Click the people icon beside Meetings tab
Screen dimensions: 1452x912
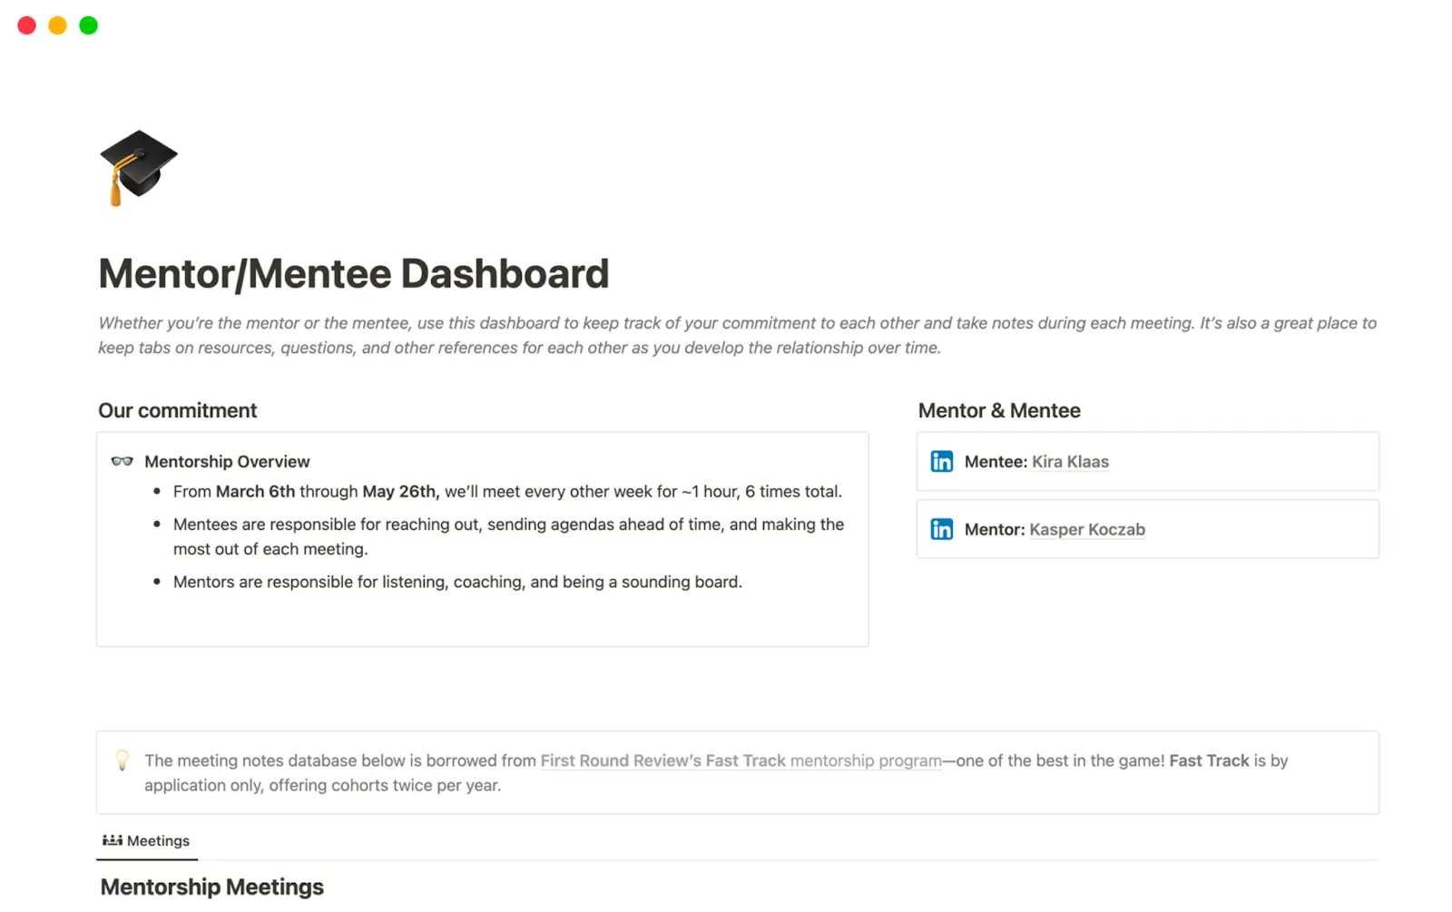[x=112, y=839]
